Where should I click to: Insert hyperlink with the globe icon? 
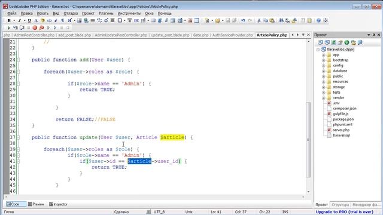tap(86, 21)
